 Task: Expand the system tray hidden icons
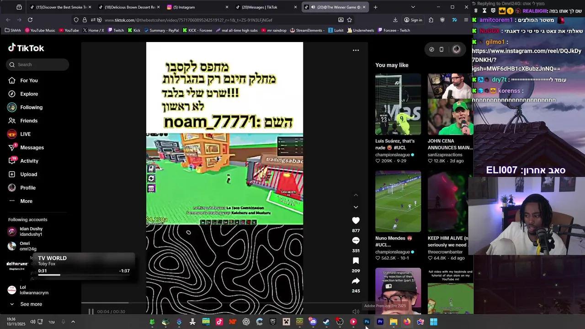click(73, 322)
